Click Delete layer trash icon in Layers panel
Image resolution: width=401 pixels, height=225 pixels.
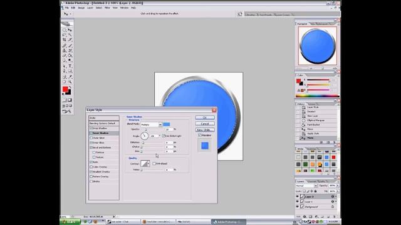click(334, 217)
